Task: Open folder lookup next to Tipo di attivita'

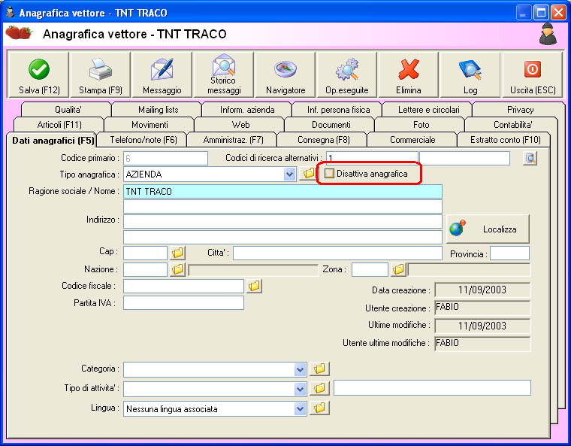Action: [x=319, y=388]
